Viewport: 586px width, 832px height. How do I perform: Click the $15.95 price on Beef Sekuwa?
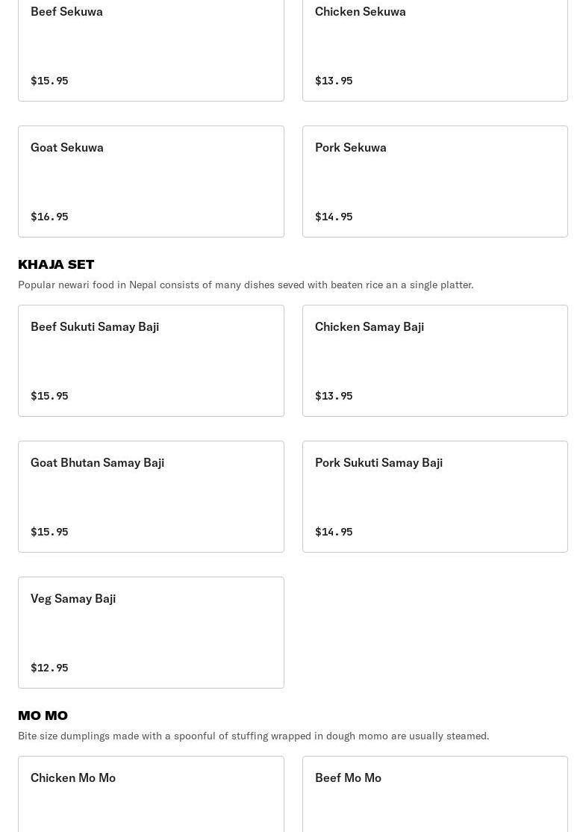click(x=49, y=81)
